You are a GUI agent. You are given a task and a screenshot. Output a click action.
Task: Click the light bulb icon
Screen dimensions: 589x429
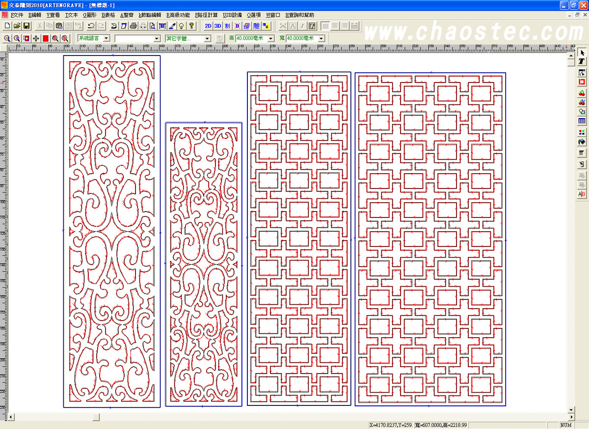point(182,26)
